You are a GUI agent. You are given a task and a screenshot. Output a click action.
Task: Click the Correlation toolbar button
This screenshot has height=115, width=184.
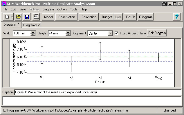point(89,17)
